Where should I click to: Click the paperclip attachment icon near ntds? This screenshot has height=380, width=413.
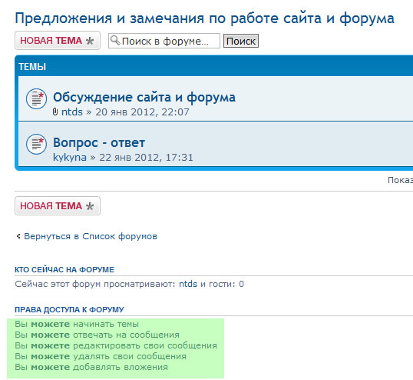[55, 112]
